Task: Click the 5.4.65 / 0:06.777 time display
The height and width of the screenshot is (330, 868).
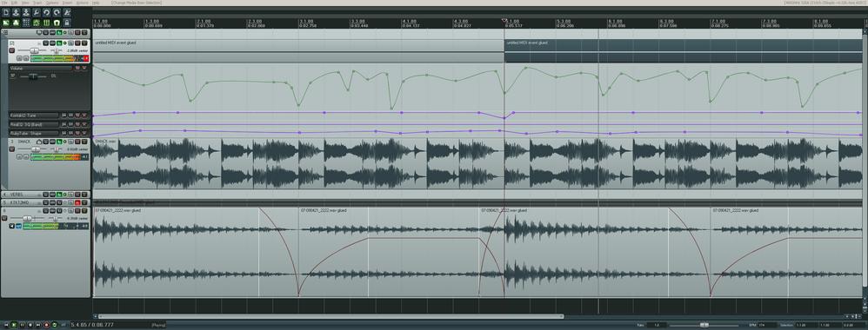Action: [x=92, y=325]
